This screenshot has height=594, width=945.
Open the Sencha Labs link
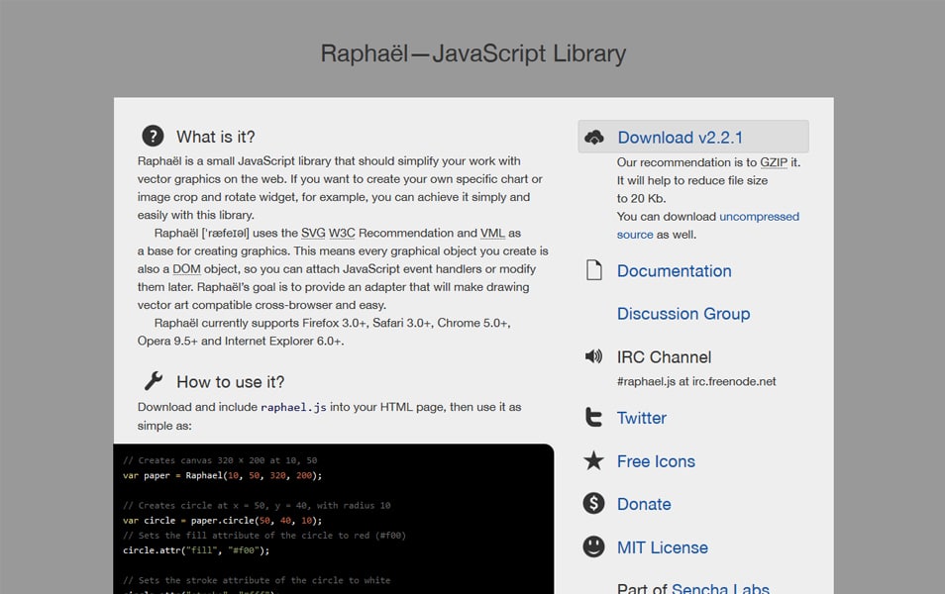point(720,588)
